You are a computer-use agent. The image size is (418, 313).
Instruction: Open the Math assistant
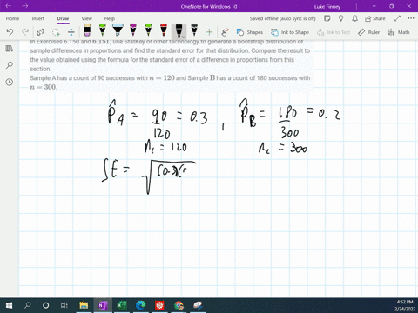click(399, 32)
